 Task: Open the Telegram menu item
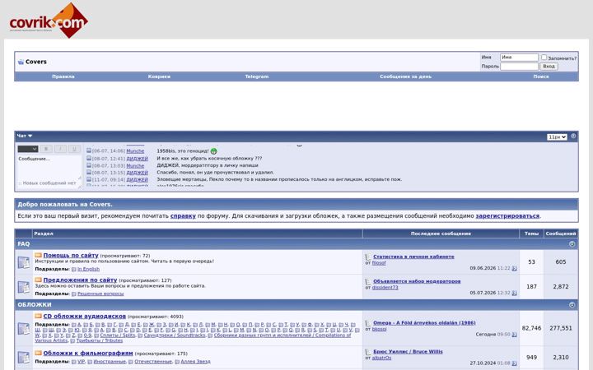pyautogui.click(x=257, y=76)
